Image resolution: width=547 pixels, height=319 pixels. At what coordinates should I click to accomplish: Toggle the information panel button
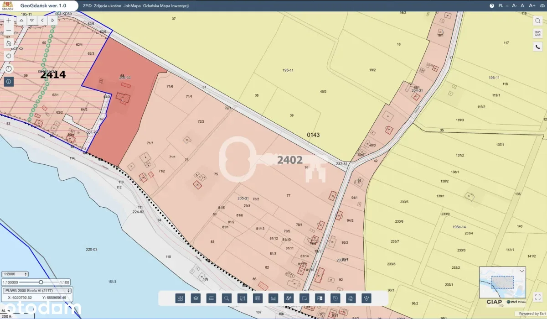pos(9,82)
